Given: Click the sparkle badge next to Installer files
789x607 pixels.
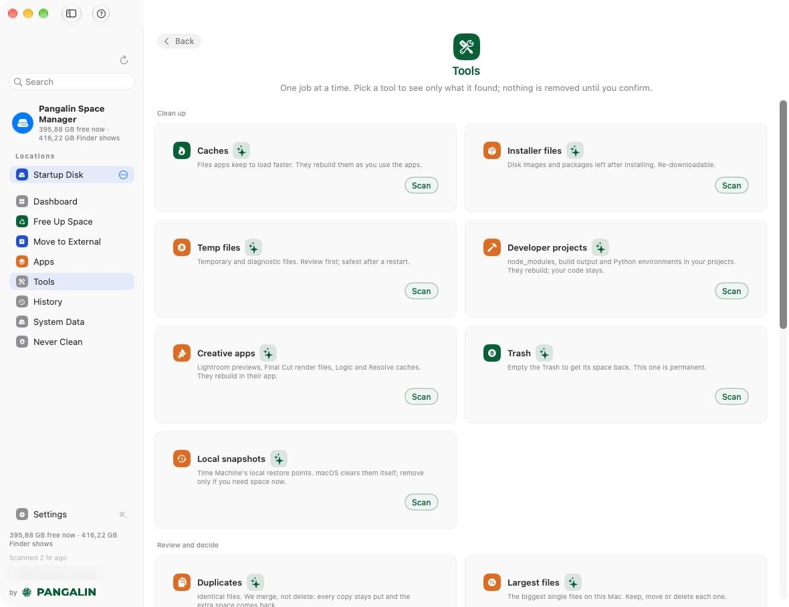Looking at the screenshot, I should [x=574, y=150].
